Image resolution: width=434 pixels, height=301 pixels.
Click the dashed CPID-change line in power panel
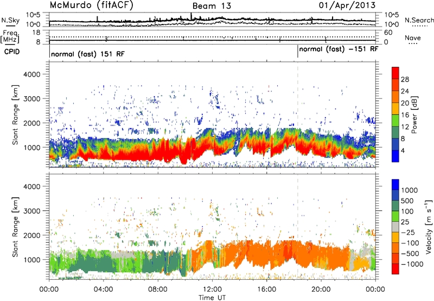pos(298,115)
